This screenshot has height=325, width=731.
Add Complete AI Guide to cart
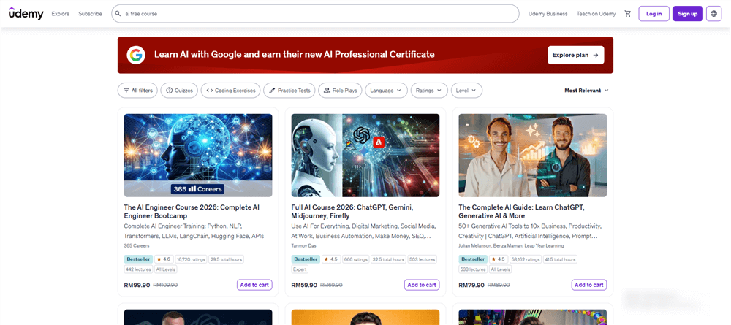[x=589, y=285]
